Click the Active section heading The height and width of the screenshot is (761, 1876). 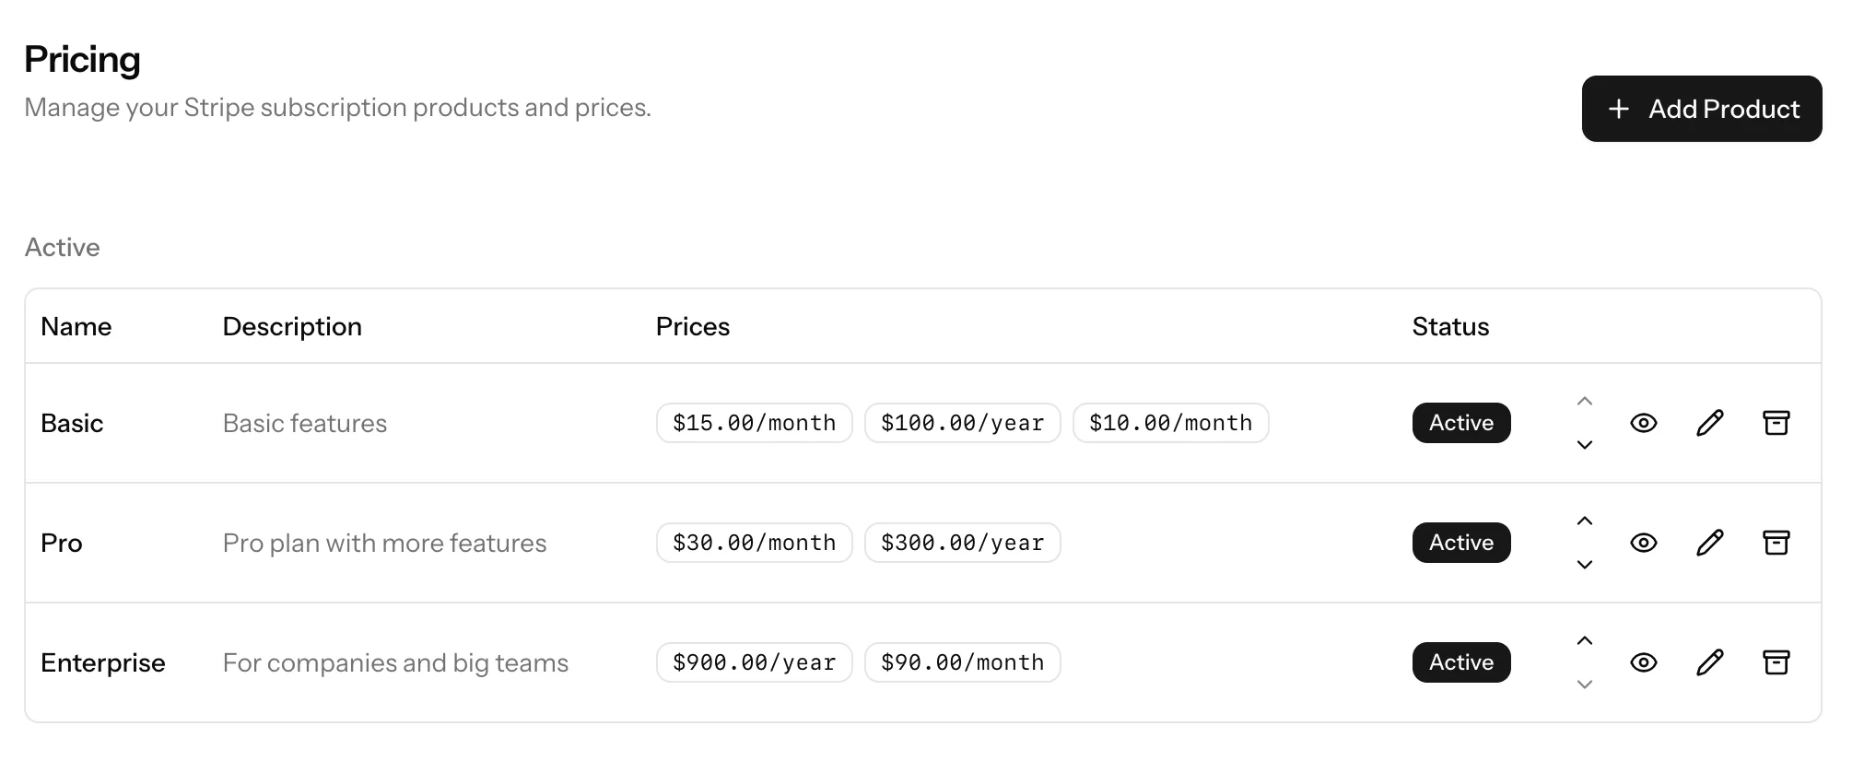click(63, 247)
